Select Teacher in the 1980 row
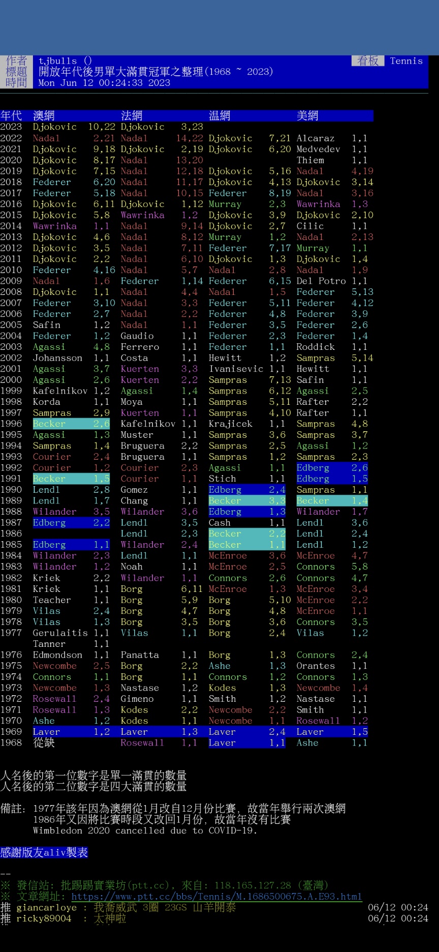Image resolution: width=439 pixels, height=952 pixels. 52,600
